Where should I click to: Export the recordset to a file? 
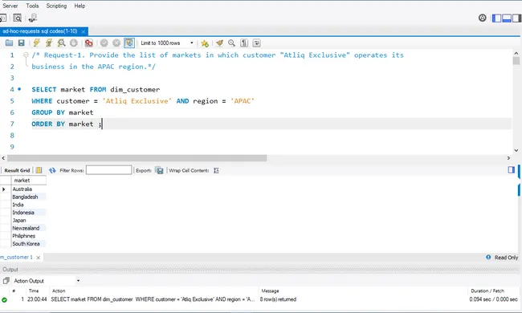pos(159,170)
